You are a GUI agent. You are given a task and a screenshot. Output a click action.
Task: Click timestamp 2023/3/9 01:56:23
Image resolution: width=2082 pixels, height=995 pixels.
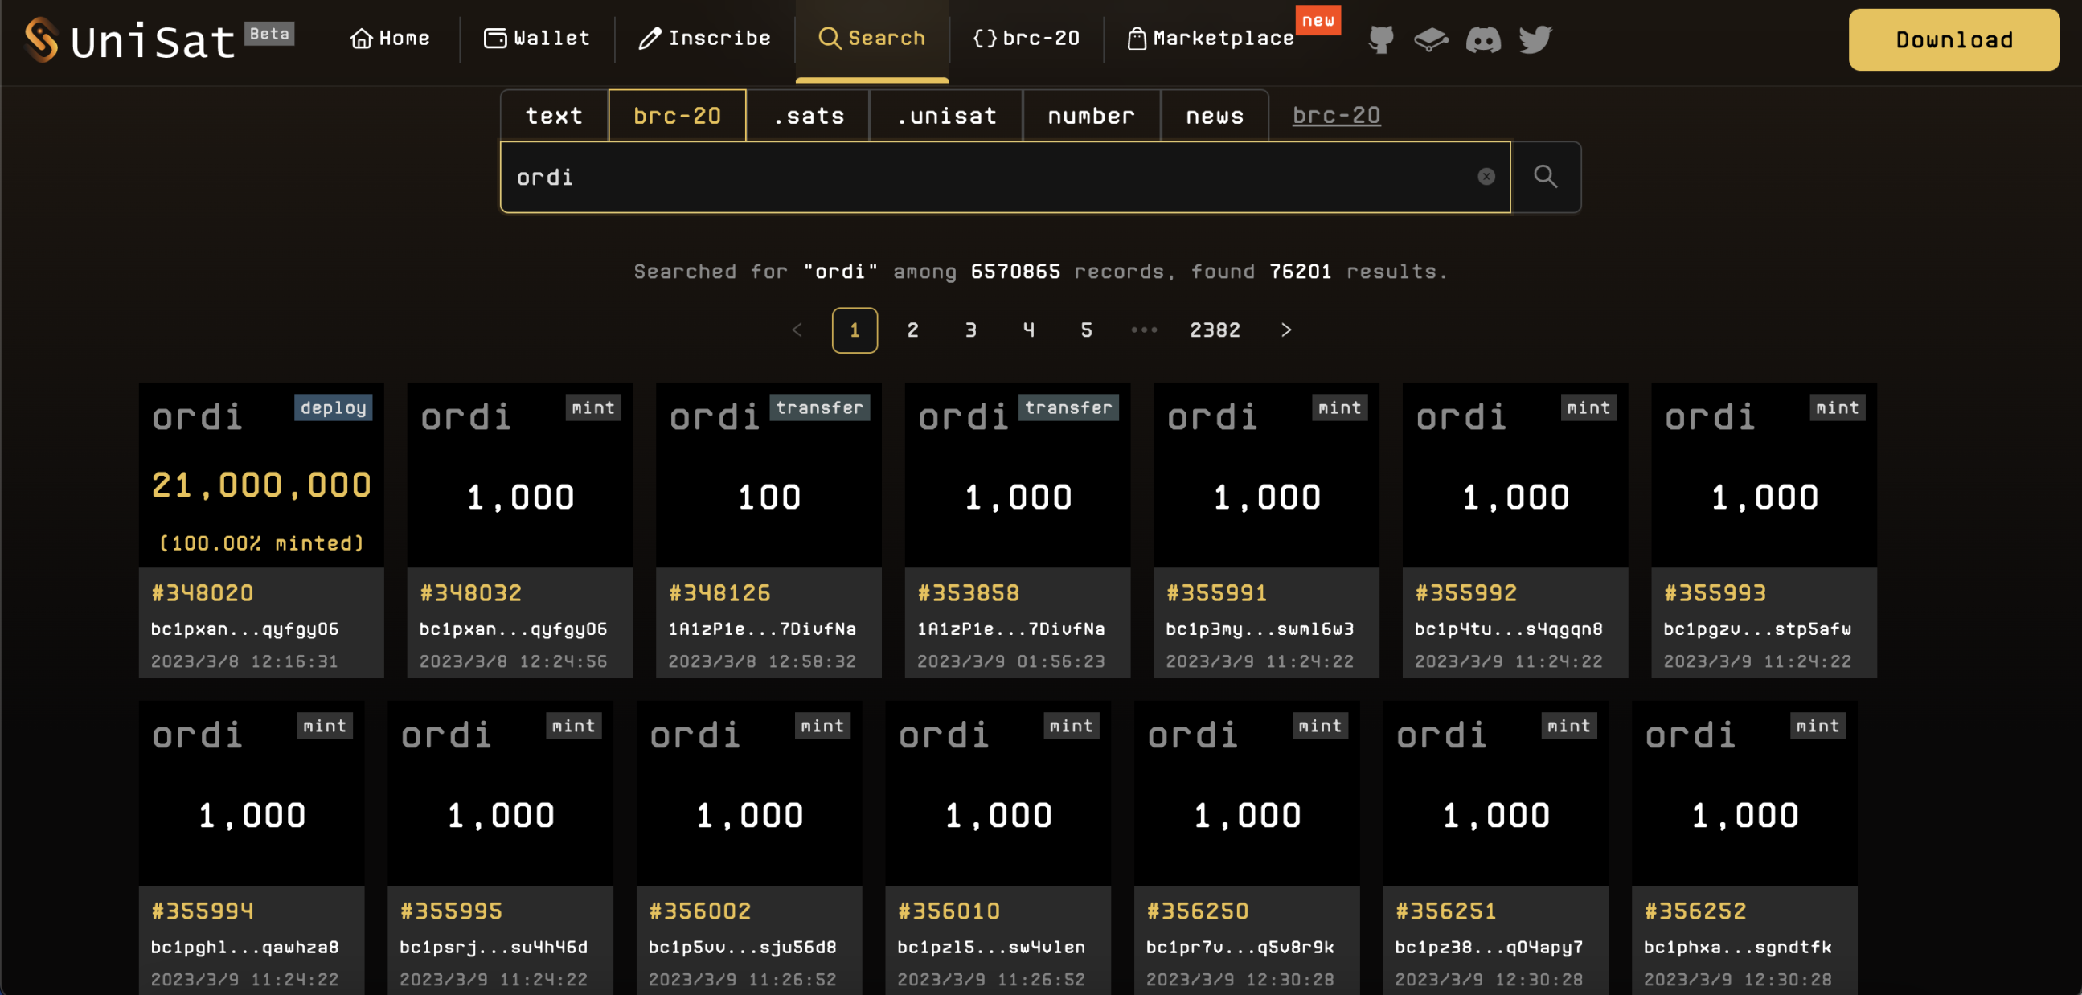pyautogui.click(x=1010, y=661)
